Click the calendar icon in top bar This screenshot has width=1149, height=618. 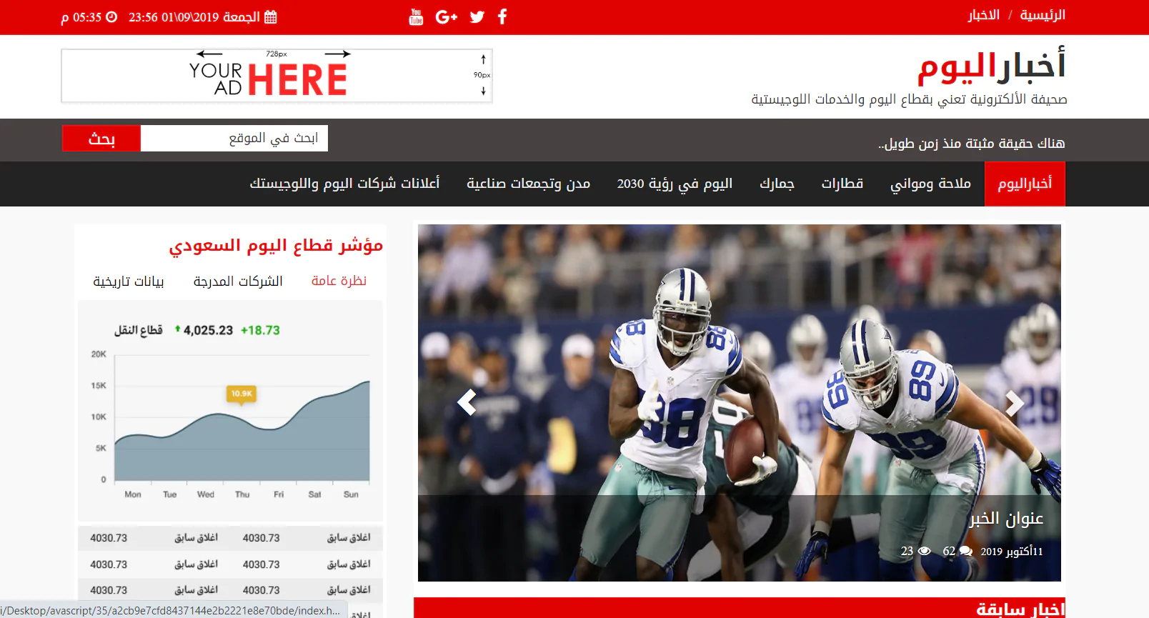(x=270, y=17)
